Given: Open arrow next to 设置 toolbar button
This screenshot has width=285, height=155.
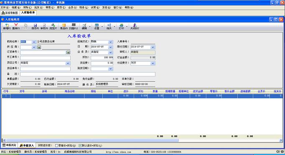Looking at the screenshot, I should (x=102, y=27).
